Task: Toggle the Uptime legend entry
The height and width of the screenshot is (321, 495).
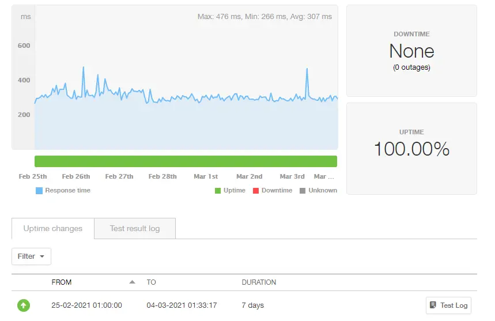Action: [230, 191]
